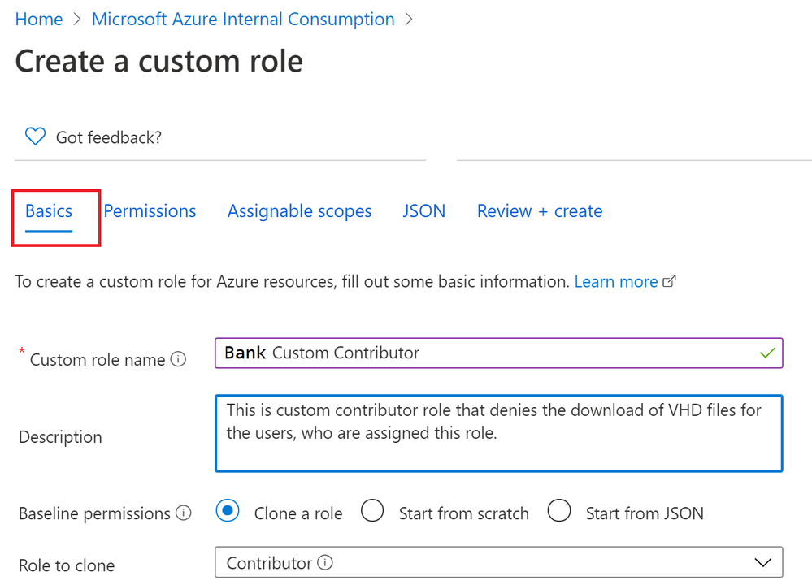Open the Permissions tab
Viewport: 812px width, 585px height.
tap(150, 211)
